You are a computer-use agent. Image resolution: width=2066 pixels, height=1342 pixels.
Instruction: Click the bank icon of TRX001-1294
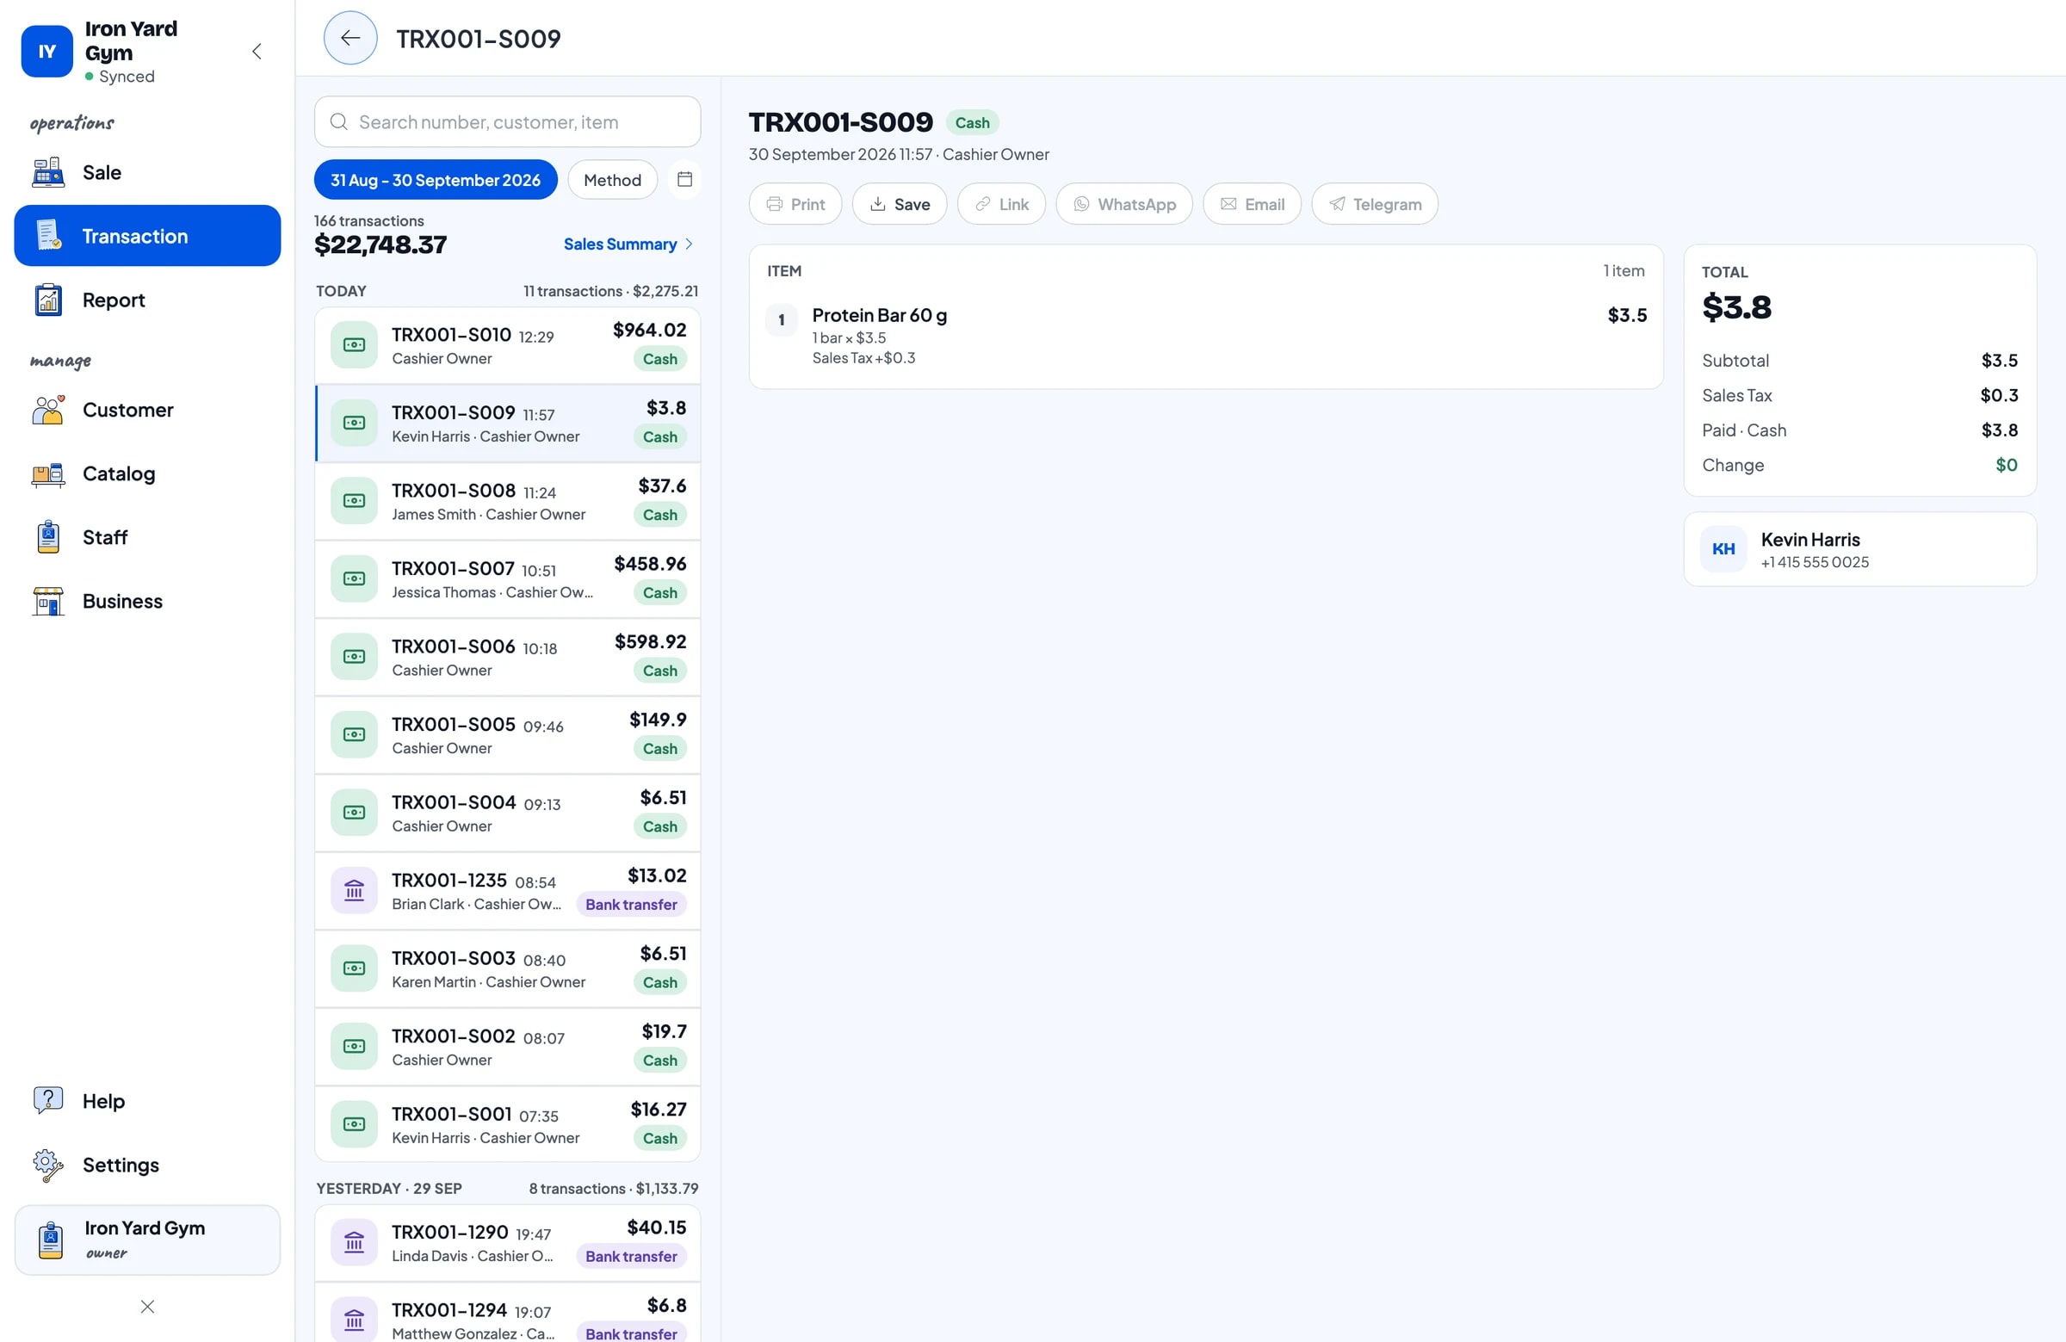[354, 1320]
